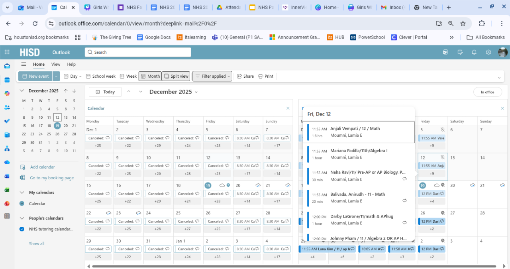Open PowerSchool bookmark
The image size is (510, 269).
[x=367, y=37]
